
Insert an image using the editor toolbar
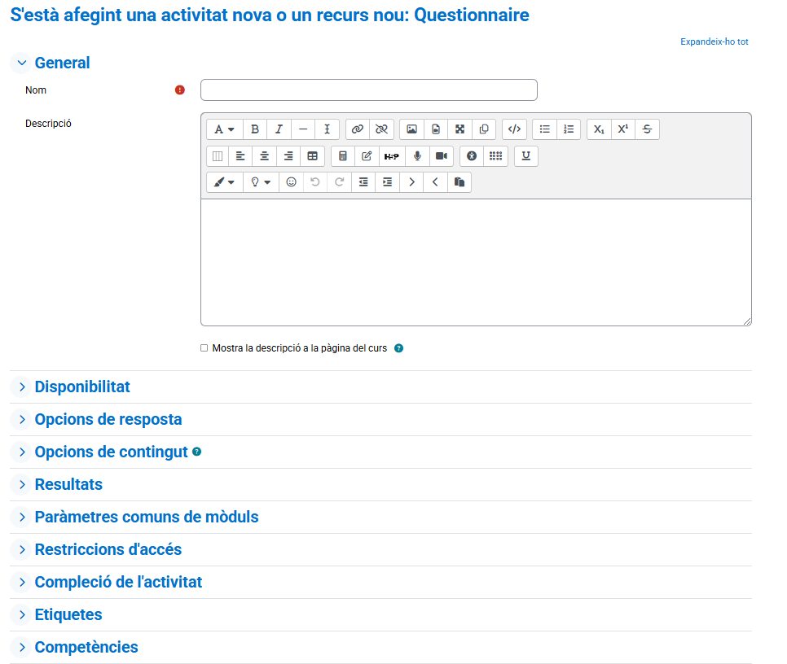(x=411, y=129)
